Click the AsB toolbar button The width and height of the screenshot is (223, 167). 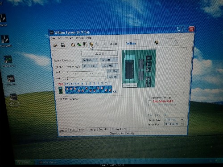pos(113,44)
